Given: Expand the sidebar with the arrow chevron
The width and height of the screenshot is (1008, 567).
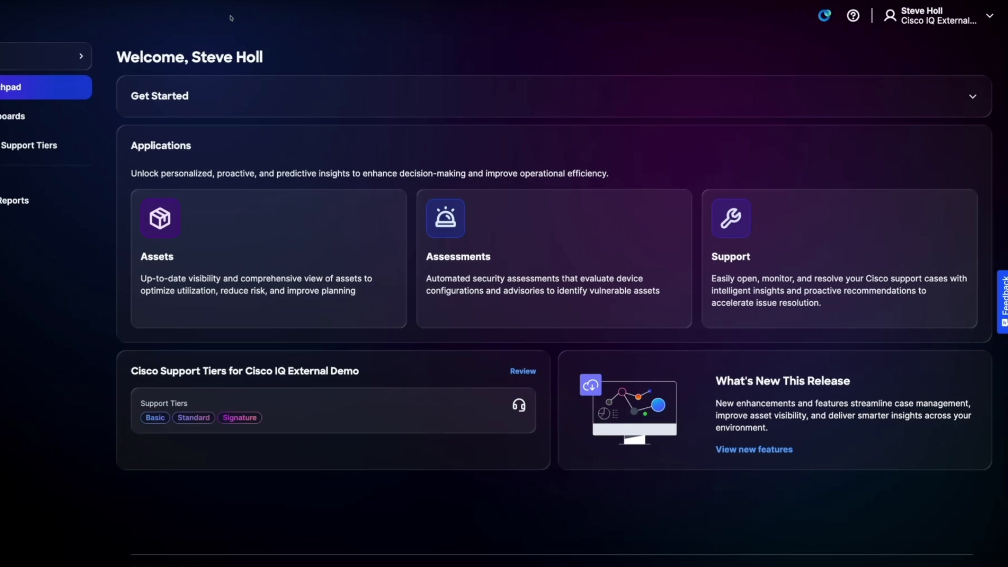Looking at the screenshot, I should coord(81,56).
